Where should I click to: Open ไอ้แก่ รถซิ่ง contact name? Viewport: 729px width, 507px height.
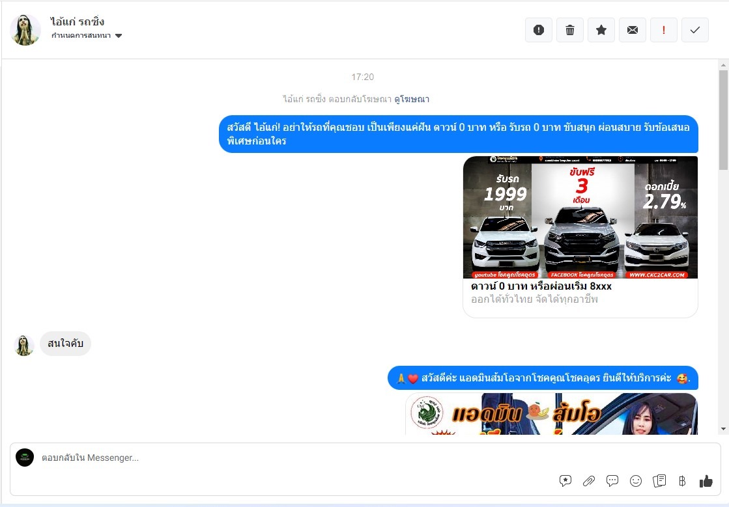(77, 21)
